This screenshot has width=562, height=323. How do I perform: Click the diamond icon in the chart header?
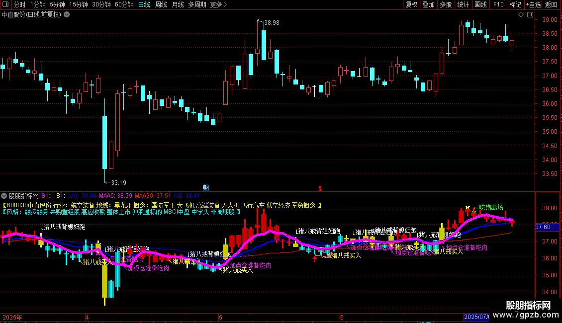click(x=521, y=15)
